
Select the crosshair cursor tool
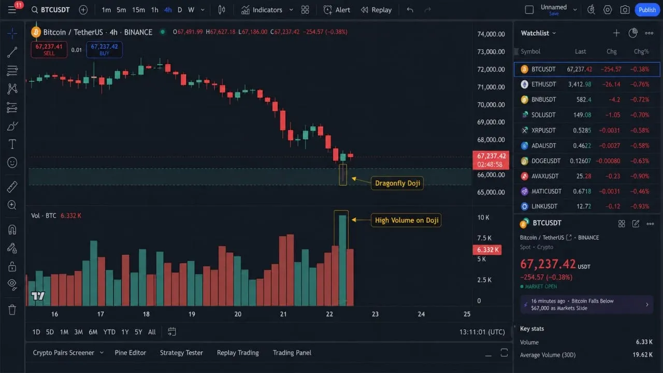point(12,33)
